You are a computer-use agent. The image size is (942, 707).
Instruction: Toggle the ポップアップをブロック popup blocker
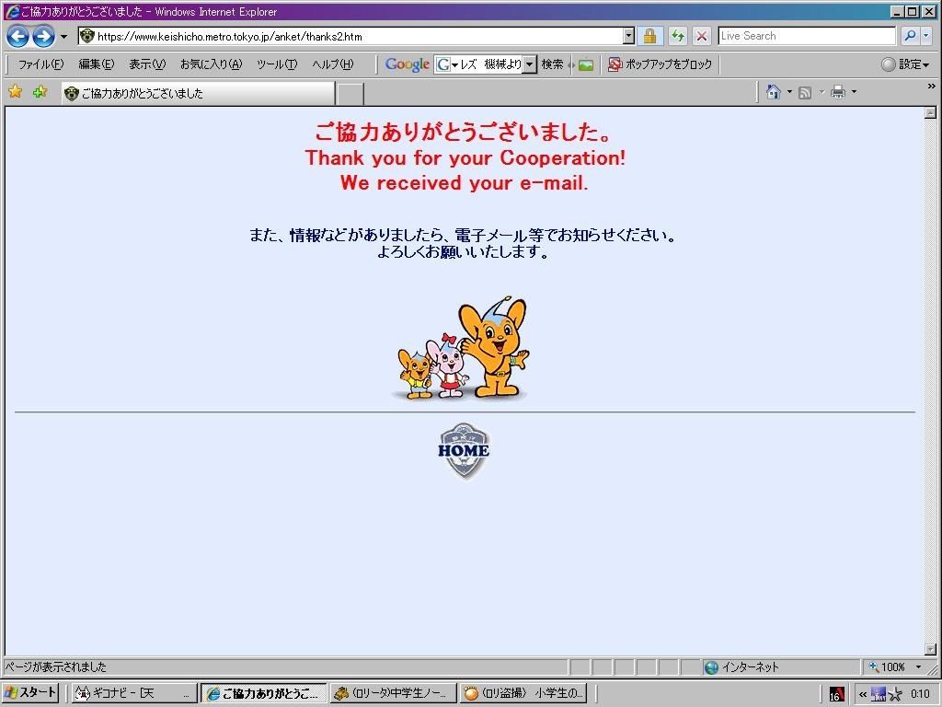(661, 64)
